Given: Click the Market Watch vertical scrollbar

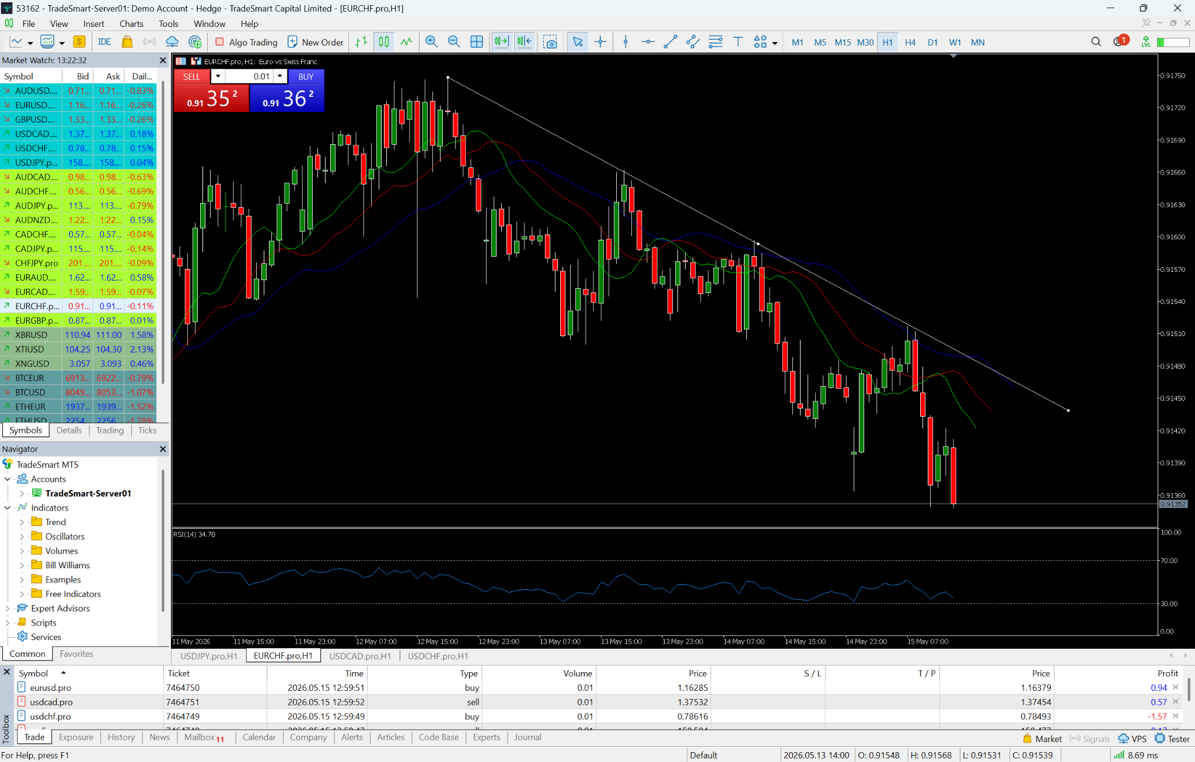Looking at the screenshot, I should (163, 233).
